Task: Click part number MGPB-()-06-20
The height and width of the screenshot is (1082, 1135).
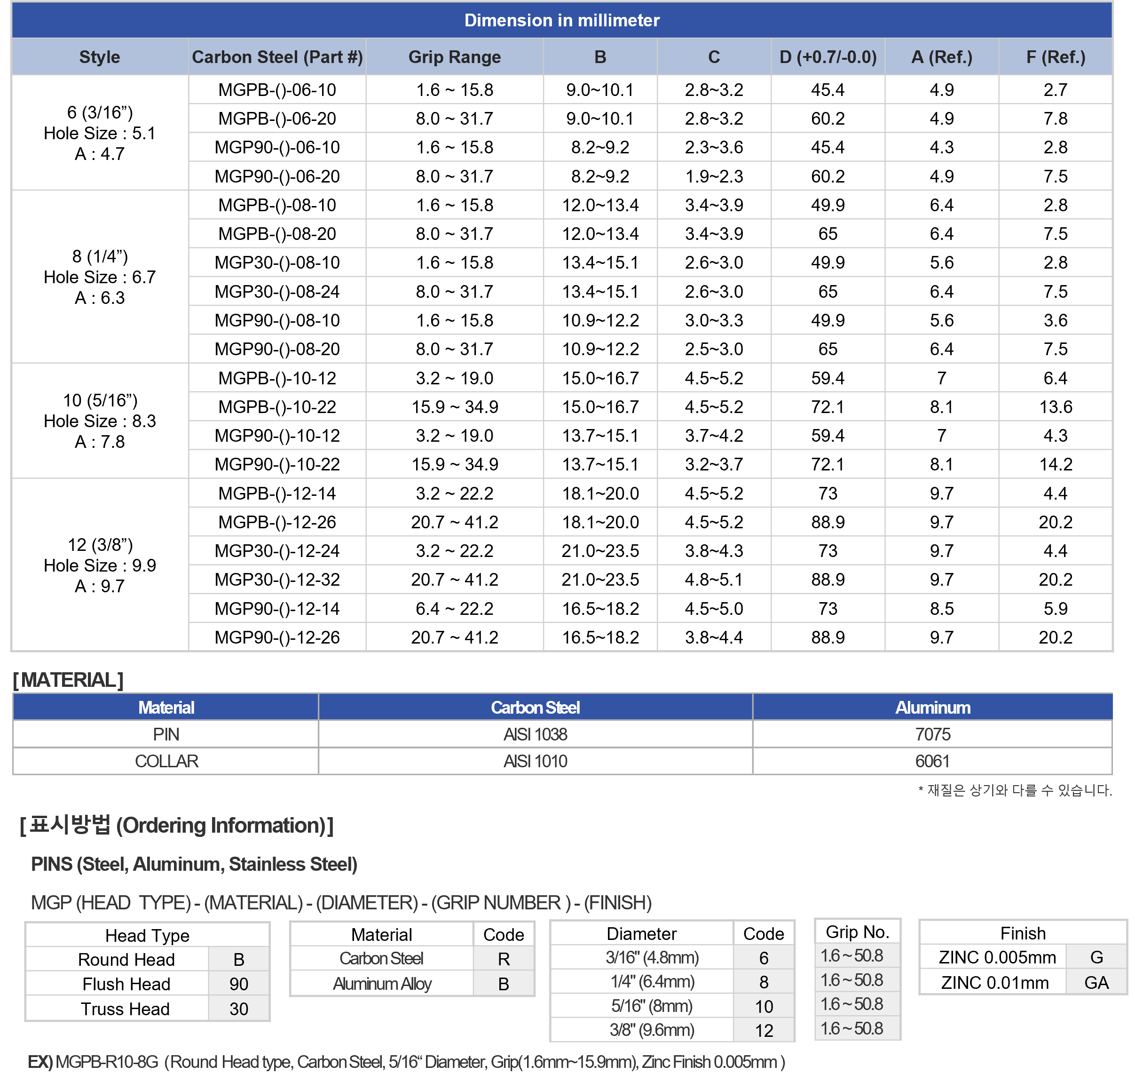Action: pyautogui.click(x=277, y=119)
